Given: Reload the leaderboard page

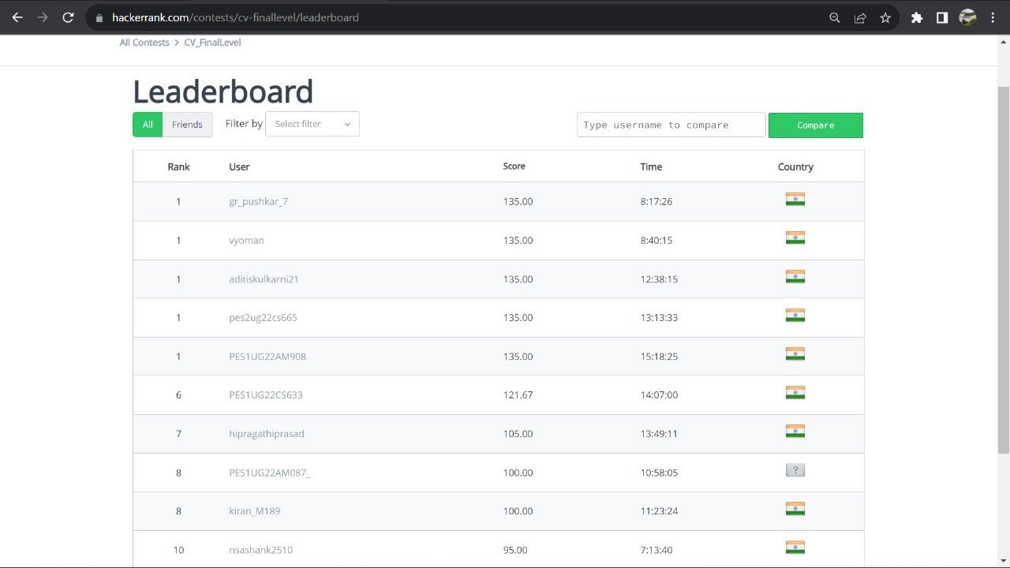Looking at the screenshot, I should [68, 17].
